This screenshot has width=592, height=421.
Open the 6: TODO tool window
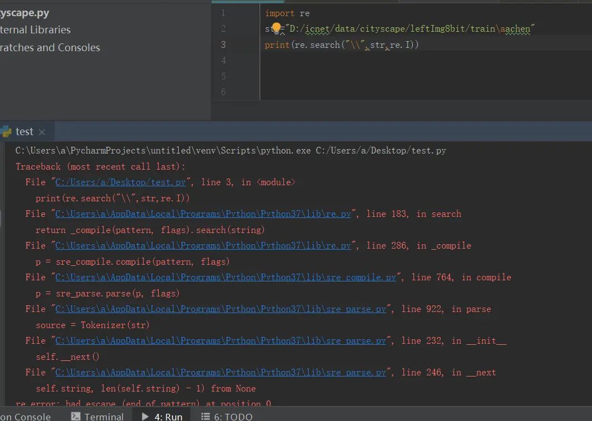point(226,417)
